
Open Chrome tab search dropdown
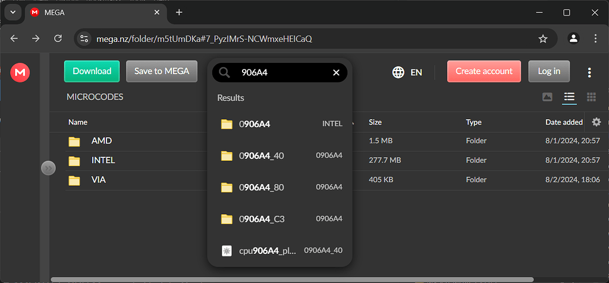(x=12, y=12)
